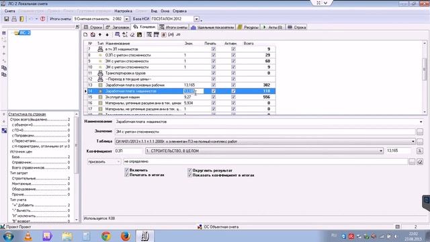Toggle Актив checkbox for в т.ч. ЗП машинистов row
Image resolution: width=430 pixels, height=242 pixels.
[x=233, y=49]
